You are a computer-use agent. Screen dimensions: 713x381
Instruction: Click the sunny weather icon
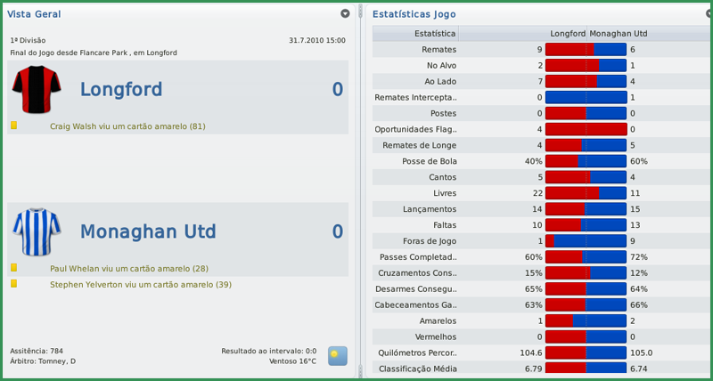pos(337,356)
